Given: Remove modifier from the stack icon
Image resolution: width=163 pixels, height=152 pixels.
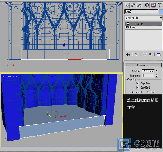Looking at the screenshot, I should pyautogui.click(x=150, y=55).
